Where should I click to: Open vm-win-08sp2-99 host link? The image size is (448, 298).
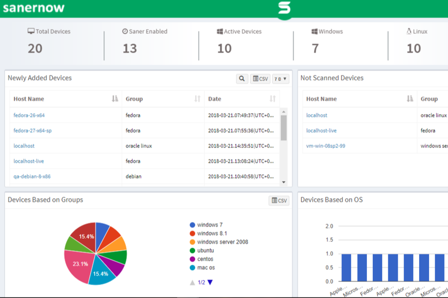(326, 146)
